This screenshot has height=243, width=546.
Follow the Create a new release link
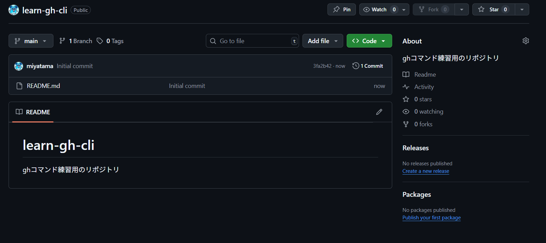[426, 171]
